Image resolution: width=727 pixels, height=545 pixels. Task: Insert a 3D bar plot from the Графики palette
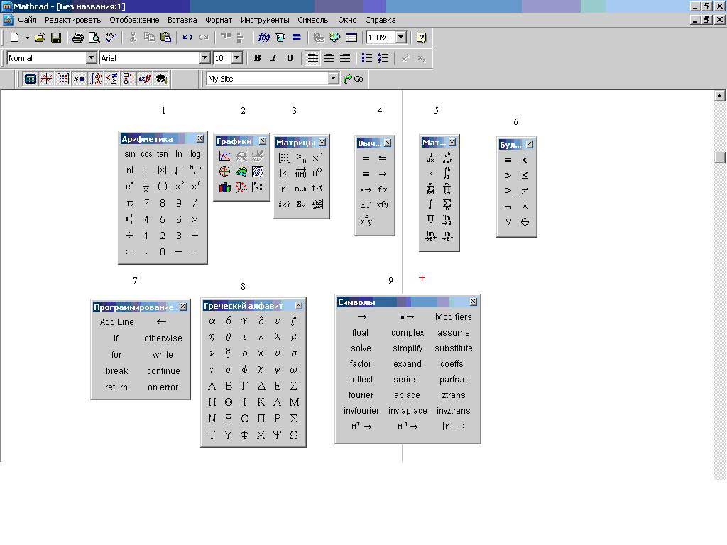[224, 187]
